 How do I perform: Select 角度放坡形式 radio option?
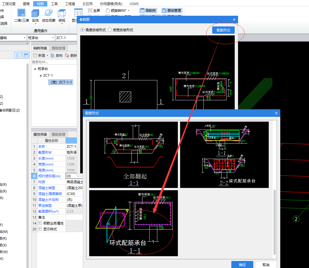[x=82, y=30]
